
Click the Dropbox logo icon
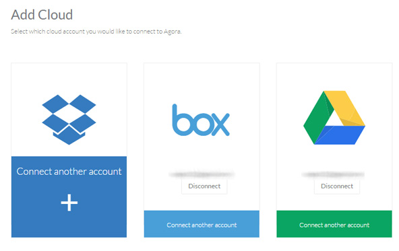pyautogui.click(x=69, y=120)
